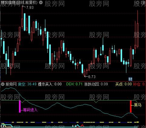
Task: Click the 补仓 indicator label
Action: [x=137, y=84]
